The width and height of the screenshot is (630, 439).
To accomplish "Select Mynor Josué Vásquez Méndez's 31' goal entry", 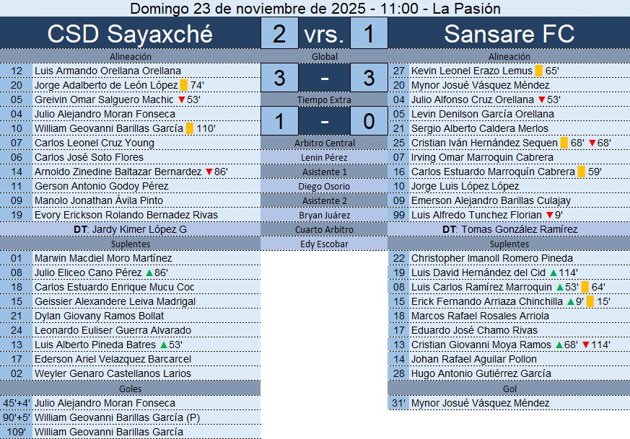I will (480, 403).
